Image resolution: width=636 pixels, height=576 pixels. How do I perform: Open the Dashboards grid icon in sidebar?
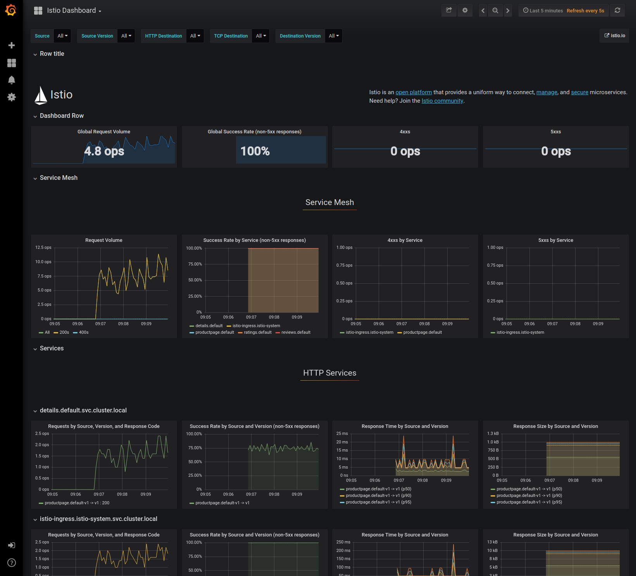point(12,63)
